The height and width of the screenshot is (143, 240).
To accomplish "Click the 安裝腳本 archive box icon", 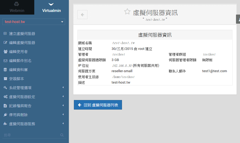I will 5,79.
